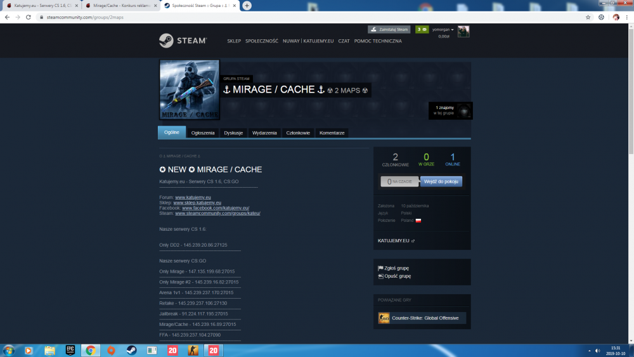The width and height of the screenshot is (634, 357).
Task: Open the KATUJEMY.EU external link
Action: (x=396, y=240)
